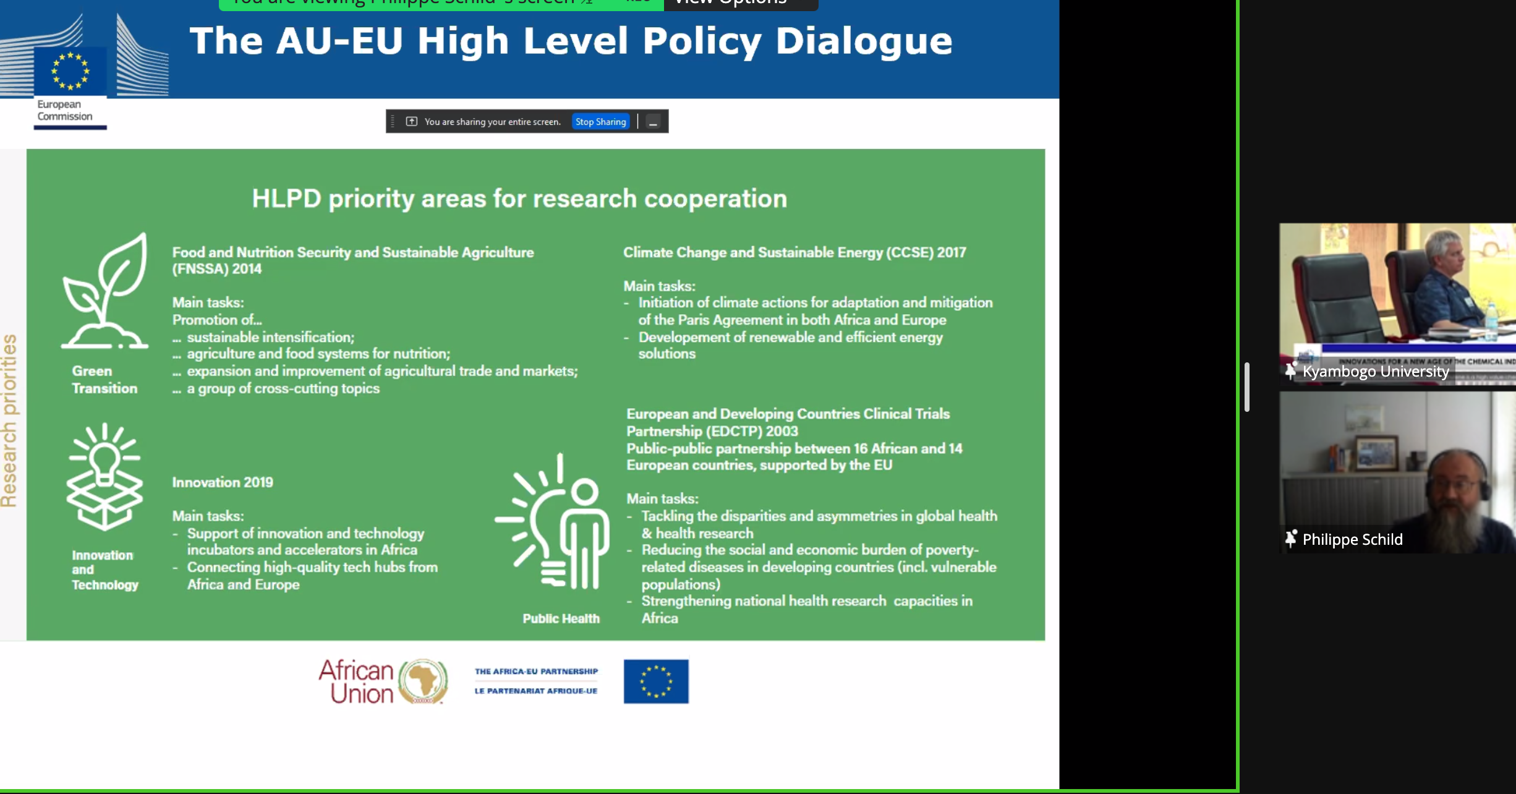
Task: Click the 'Public Health' label
Action: (x=561, y=618)
